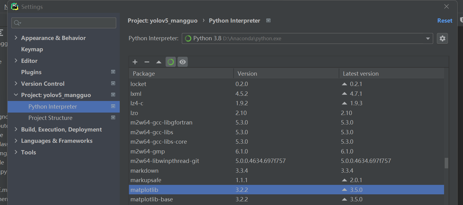Expand the Tools section
The height and width of the screenshot is (205, 463).
[x=16, y=152]
